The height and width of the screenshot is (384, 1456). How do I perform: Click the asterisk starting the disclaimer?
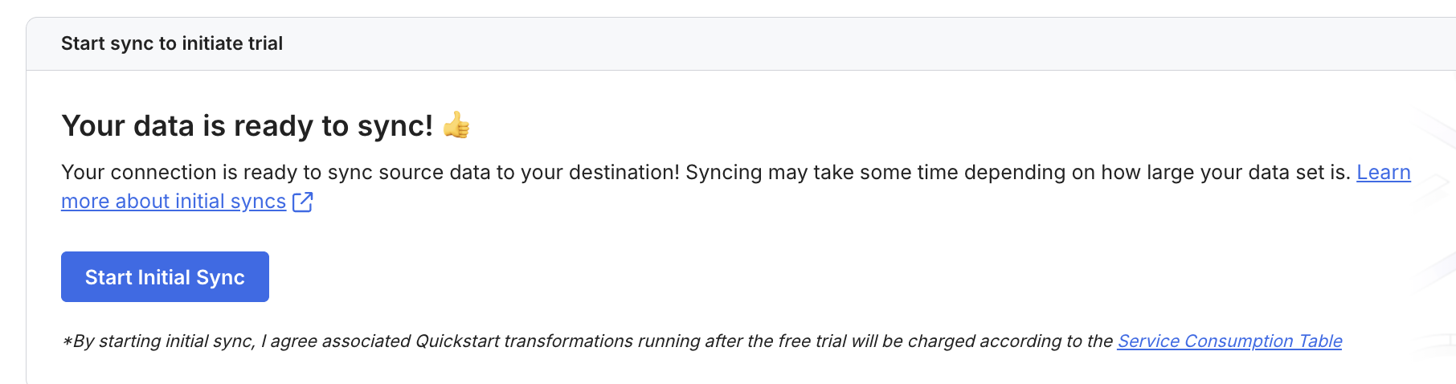(x=67, y=342)
